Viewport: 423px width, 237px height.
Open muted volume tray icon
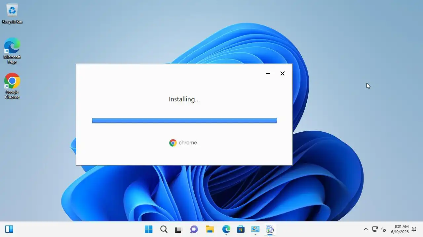click(383, 229)
